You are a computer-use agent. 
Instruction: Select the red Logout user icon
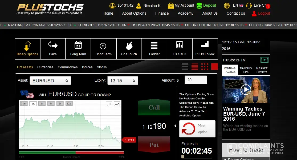point(254,14)
